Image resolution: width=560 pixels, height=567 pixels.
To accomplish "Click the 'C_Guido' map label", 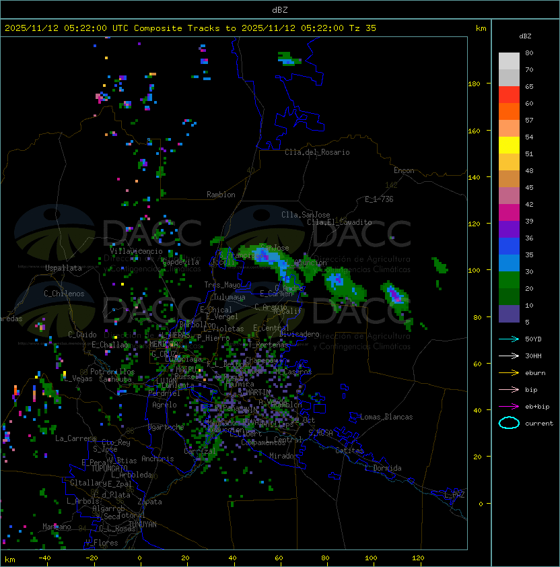I will point(82,335).
